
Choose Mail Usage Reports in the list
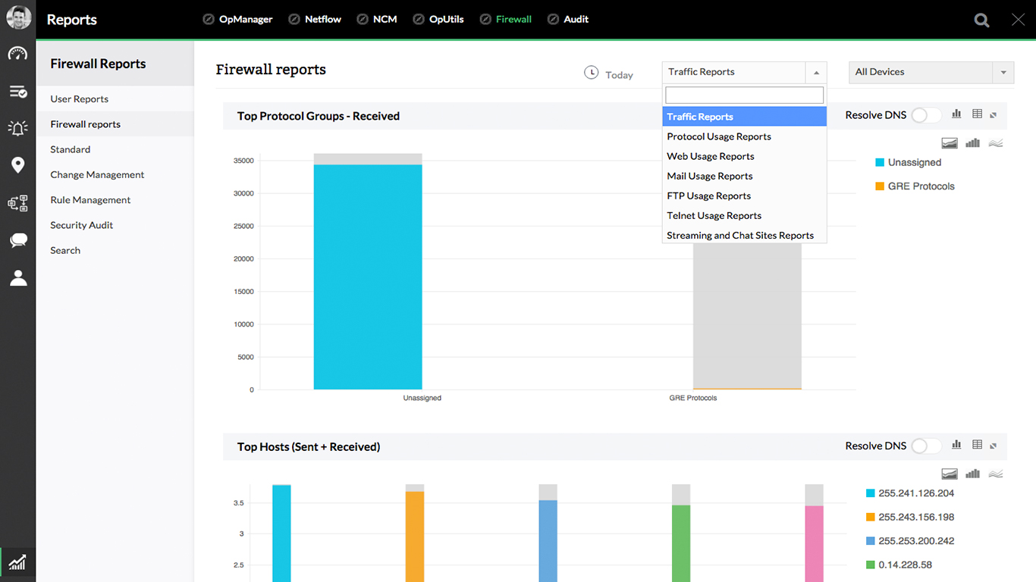pyautogui.click(x=744, y=176)
